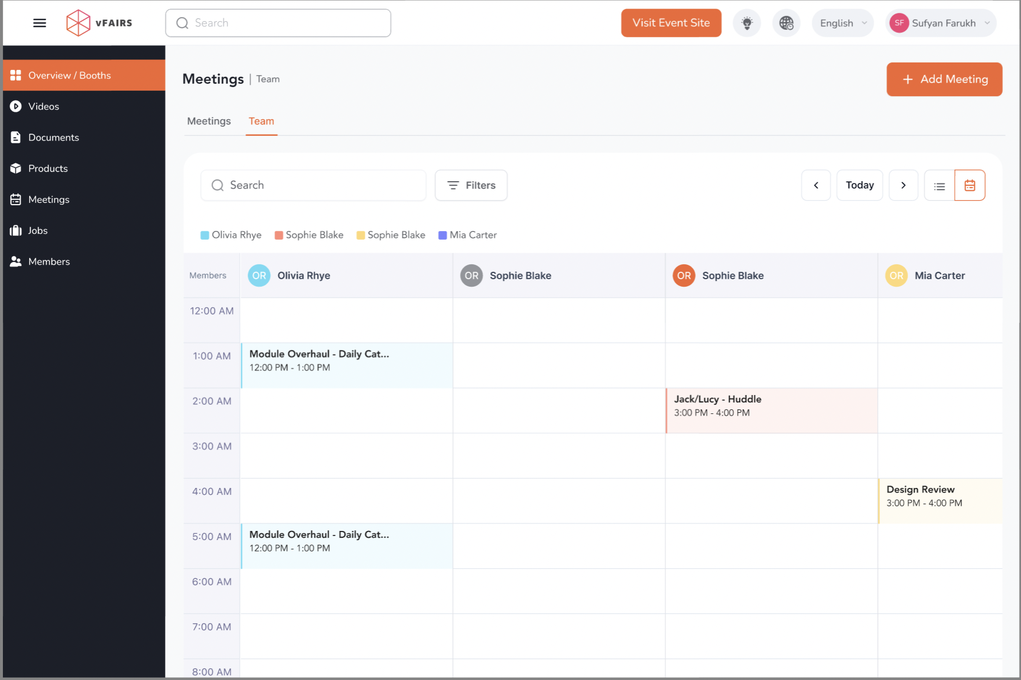This screenshot has height=680, width=1021.
Task: Switch to calendar view
Action: point(969,186)
